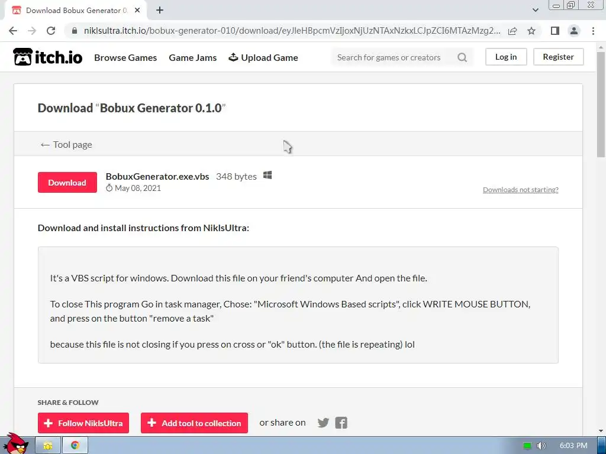Click the Register button
This screenshot has width=606, height=454.
558,57
